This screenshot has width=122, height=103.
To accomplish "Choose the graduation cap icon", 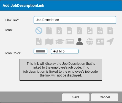I will click(x=60, y=42).
